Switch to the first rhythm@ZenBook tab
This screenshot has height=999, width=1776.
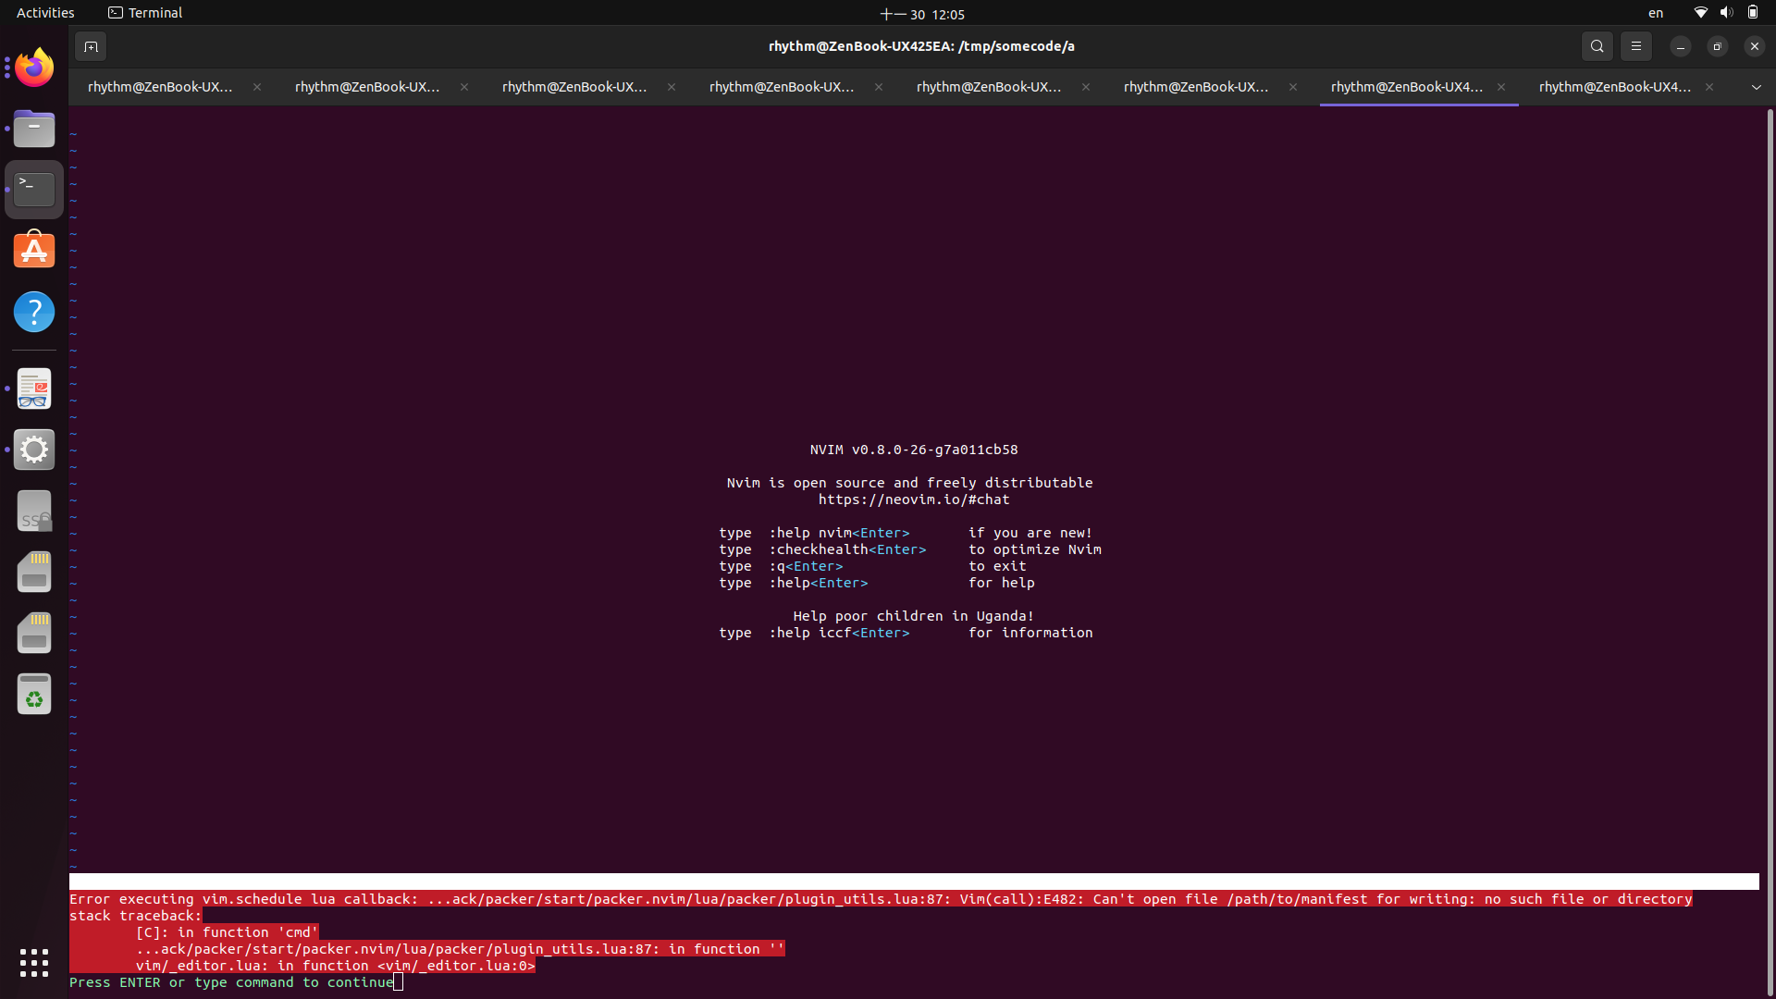[159, 86]
